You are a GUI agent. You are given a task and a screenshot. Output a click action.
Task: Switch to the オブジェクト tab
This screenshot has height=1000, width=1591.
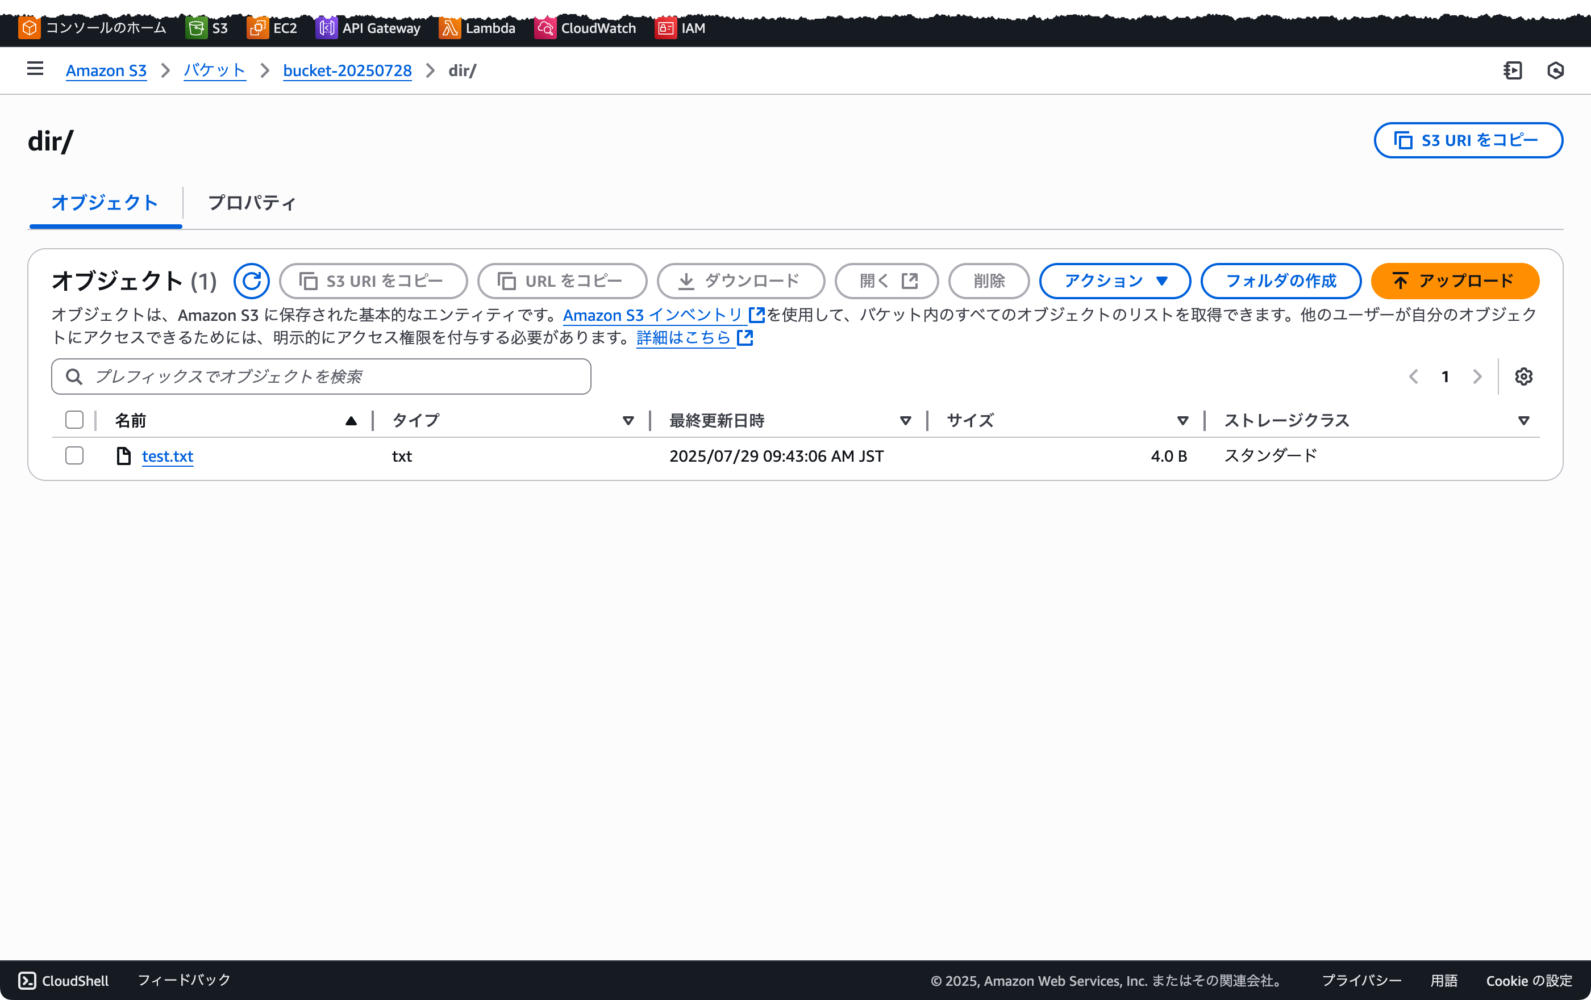point(105,203)
